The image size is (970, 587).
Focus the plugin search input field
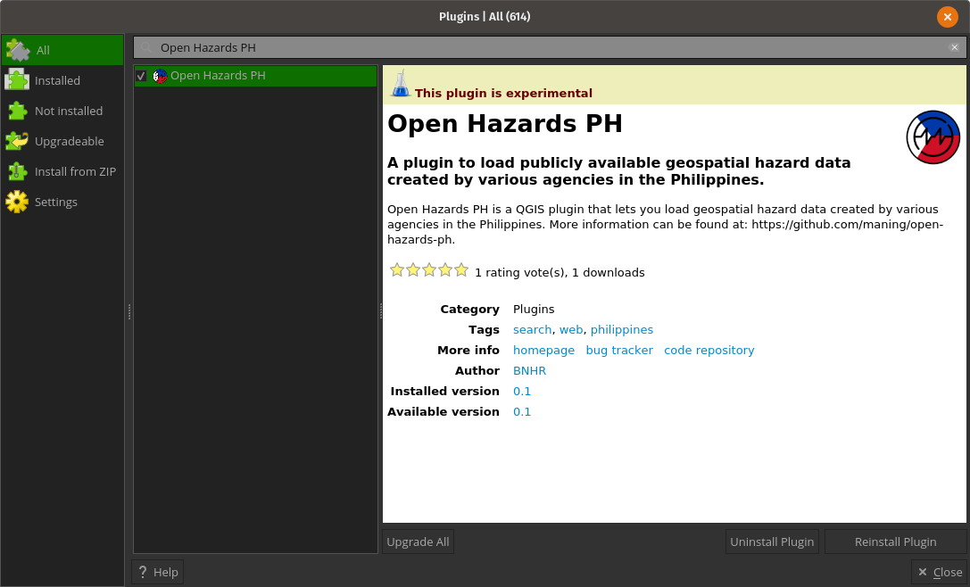point(550,47)
